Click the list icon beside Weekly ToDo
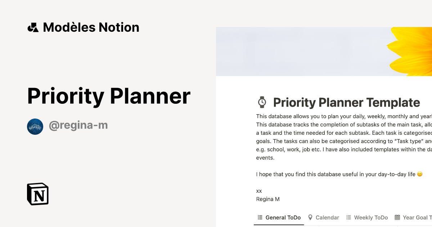 [x=348, y=217]
